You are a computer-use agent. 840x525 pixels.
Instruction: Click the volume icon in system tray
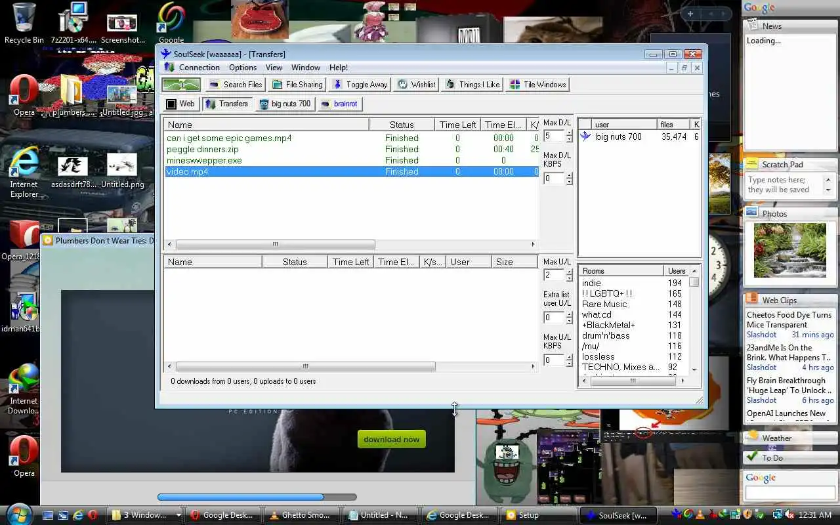click(790, 515)
